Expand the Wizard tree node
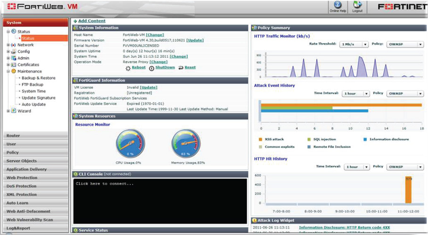The height and width of the screenshot is (235, 428). (8, 111)
